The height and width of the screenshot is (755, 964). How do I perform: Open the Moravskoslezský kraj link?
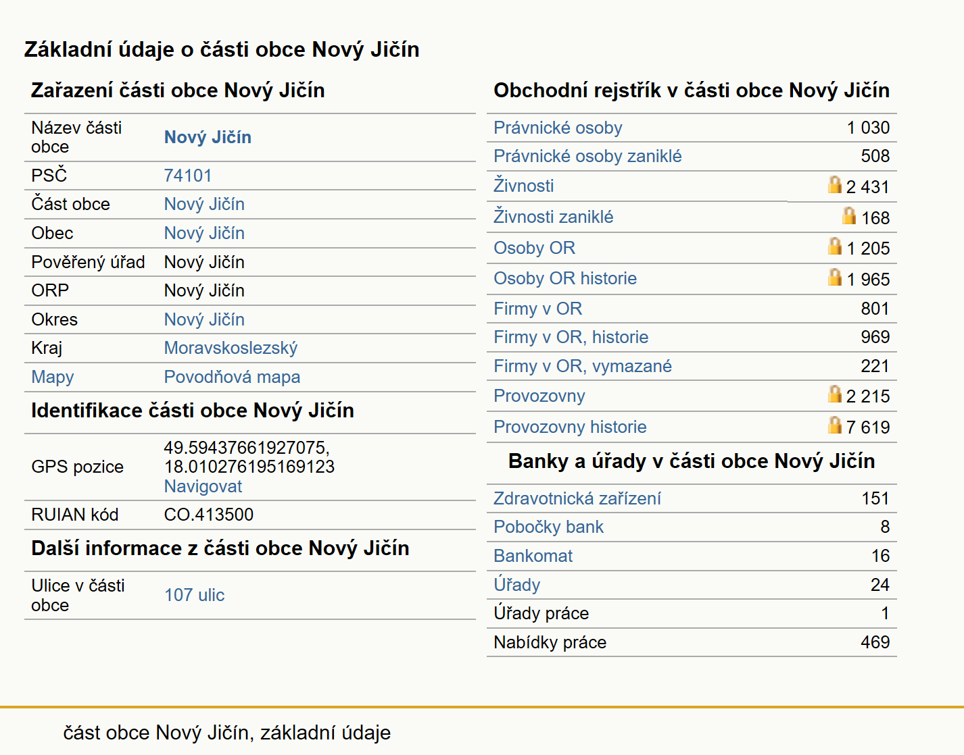click(231, 348)
